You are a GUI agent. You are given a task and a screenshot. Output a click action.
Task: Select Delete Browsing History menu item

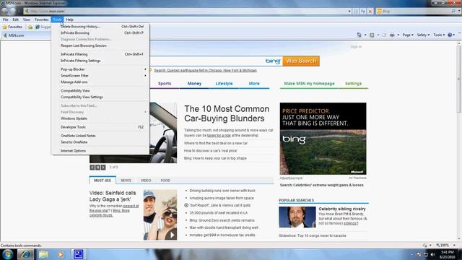click(x=100, y=27)
